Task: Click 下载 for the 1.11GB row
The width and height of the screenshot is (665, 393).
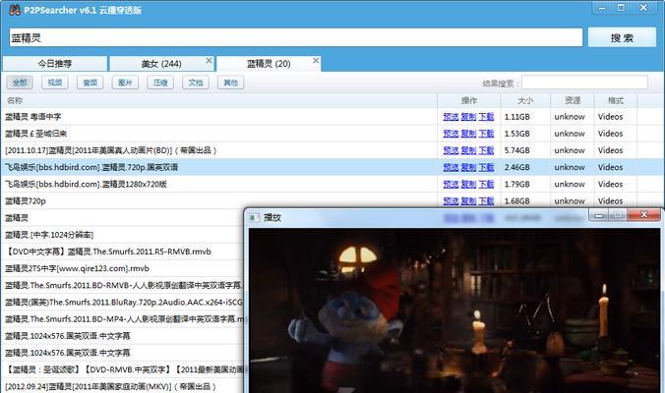Action: coord(486,117)
